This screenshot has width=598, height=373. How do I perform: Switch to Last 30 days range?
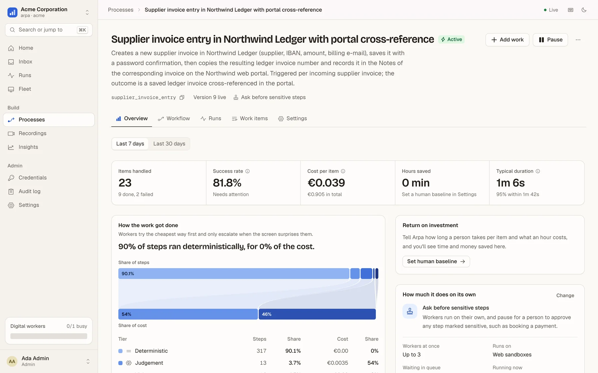169,144
